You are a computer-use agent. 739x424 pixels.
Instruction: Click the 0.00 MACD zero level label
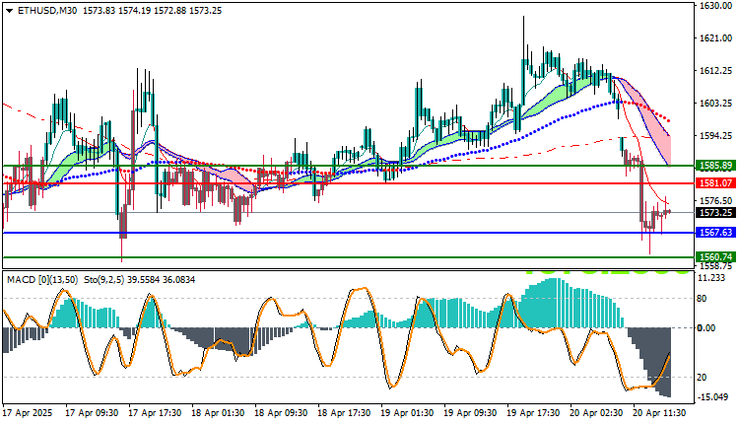(x=705, y=327)
